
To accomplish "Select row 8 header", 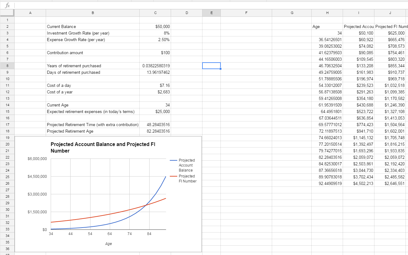I will coord(7,66).
